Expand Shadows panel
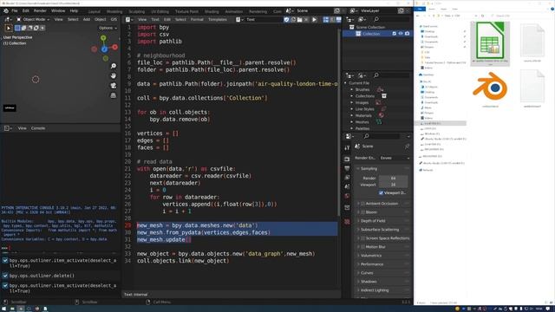 click(x=368, y=282)
